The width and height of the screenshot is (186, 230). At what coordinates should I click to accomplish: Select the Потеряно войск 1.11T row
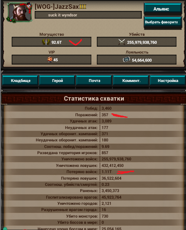click(x=94, y=172)
